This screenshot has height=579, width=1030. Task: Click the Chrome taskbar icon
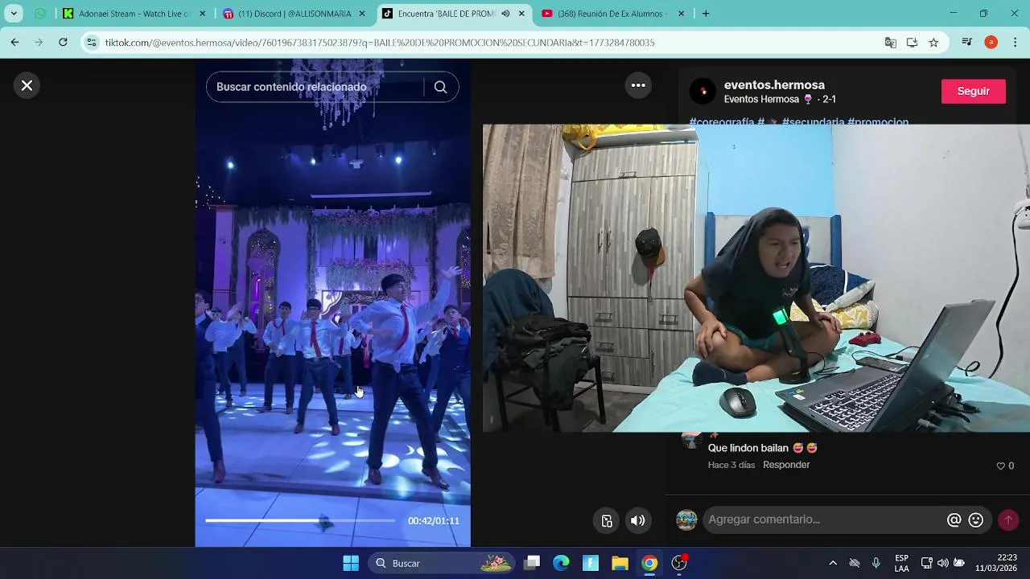point(649,563)
